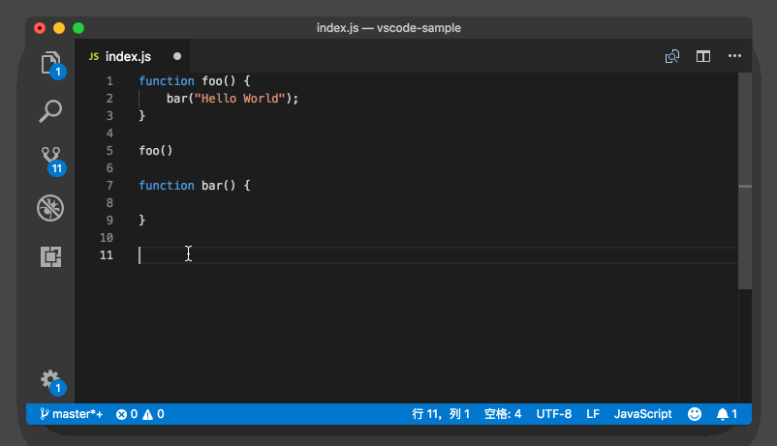This screenshot has width=777, height=446.
Task: Open the Explorer view in activity bar
Action: click(50, 64)
